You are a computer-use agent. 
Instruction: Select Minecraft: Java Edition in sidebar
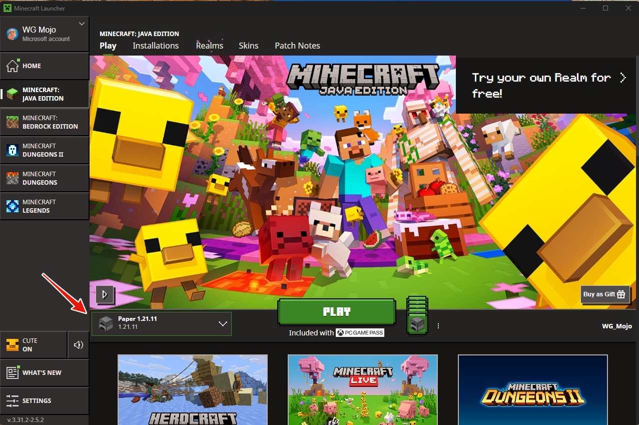45,94
